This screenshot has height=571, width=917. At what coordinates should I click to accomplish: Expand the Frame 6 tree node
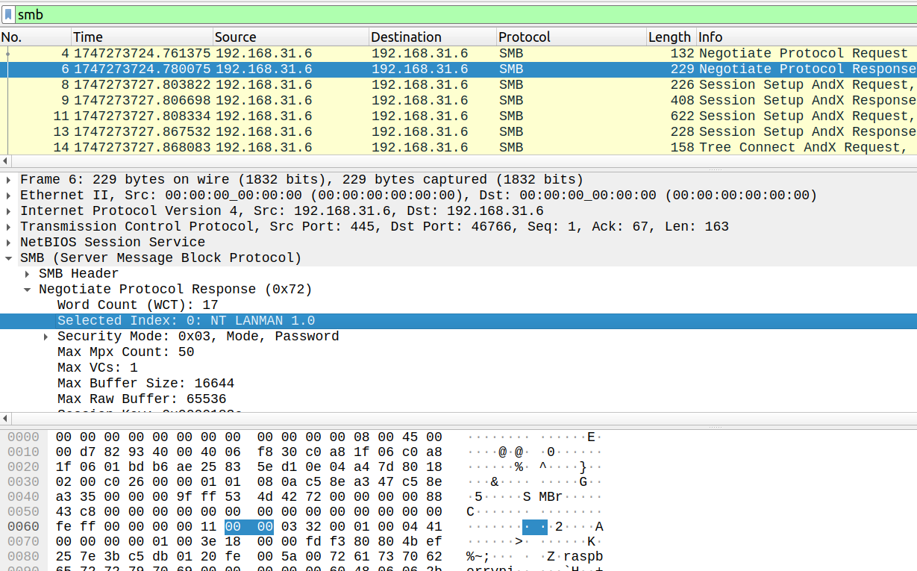pyautogui.click(x=9, y=179)
